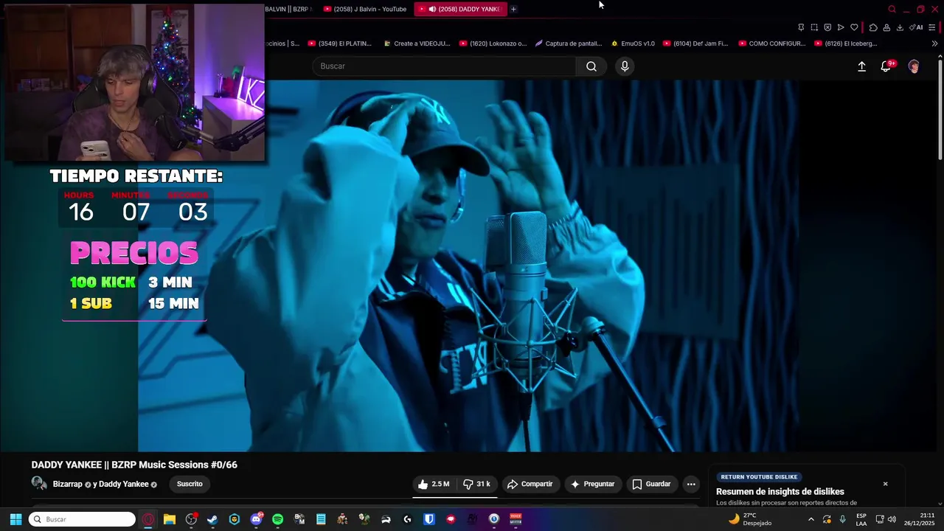Viewport: 944px width, 531px height.
Task: Open the browser profile account icon
Action: coord(886,27)
